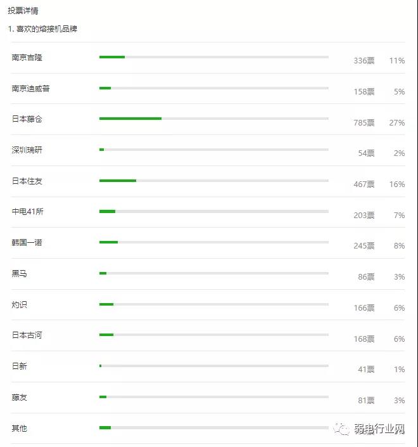Pick the 日本古河 poll option
This screenshot has width=418, height=447.
27,335
